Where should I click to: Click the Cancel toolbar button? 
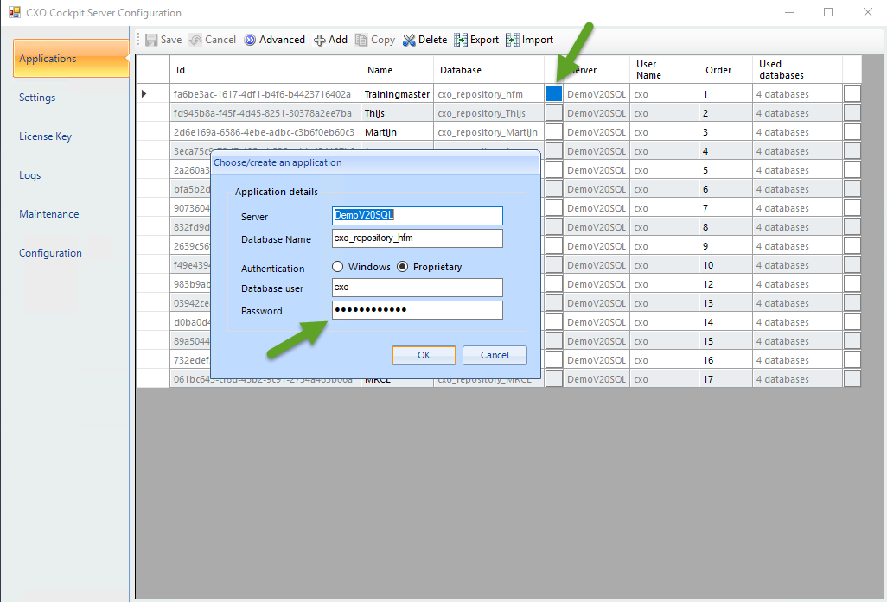pyautogui.click(x=212, y=40)
